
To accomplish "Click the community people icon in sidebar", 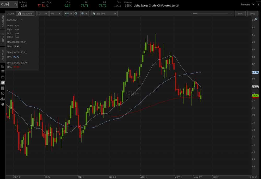I will 2,99.
